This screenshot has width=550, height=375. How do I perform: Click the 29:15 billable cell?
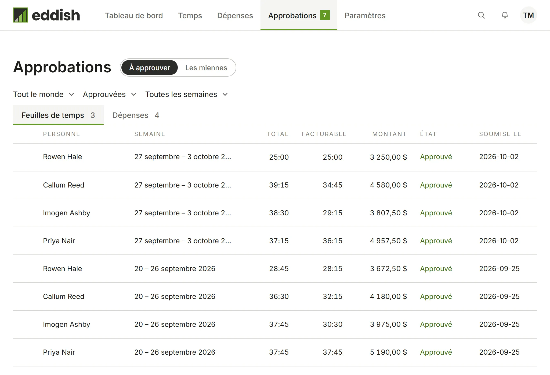click(x=332, y=213)
